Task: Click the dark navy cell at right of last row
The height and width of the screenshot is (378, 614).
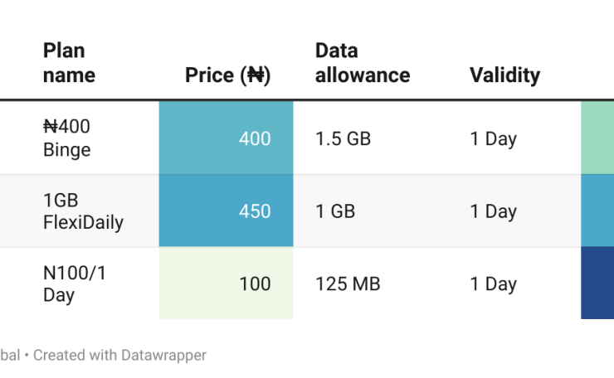Action: [597, 283]
